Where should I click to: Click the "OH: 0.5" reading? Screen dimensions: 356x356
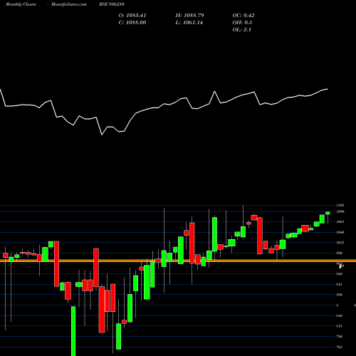pos(242,23)
